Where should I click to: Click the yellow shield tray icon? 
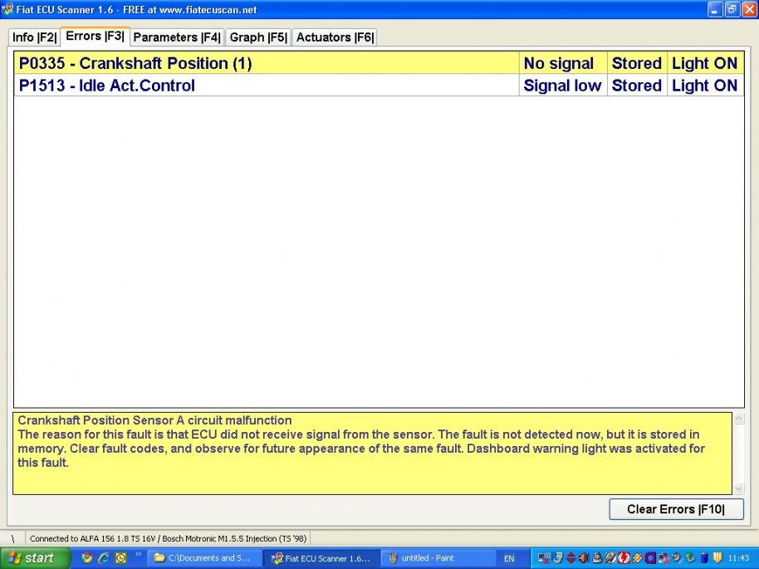[x=717, y=558]
